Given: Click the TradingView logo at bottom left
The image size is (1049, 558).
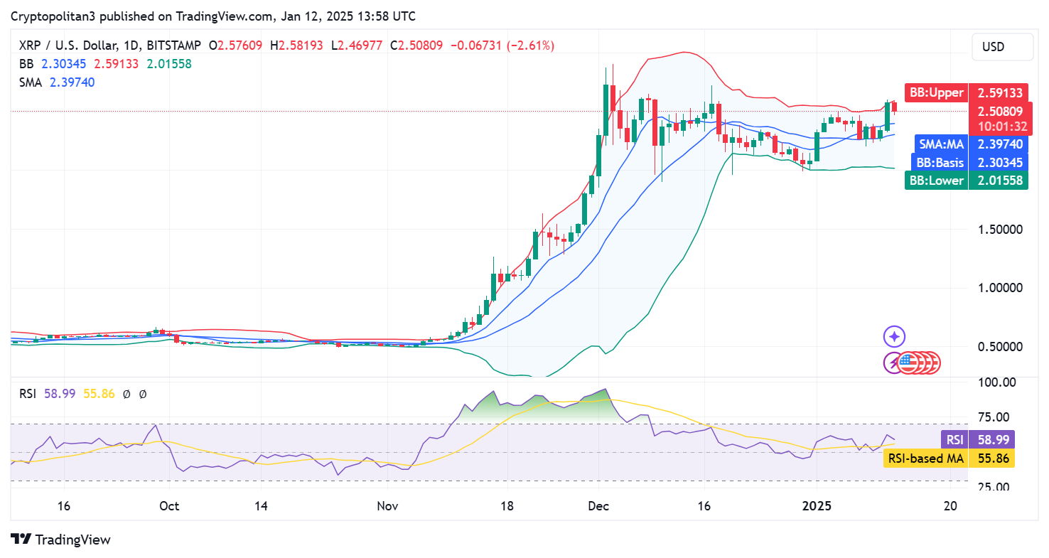Looking at the screenshot, I should pyautogui.click(x=60, y=540).
